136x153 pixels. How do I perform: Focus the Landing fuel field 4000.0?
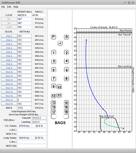tap(39, 122)
